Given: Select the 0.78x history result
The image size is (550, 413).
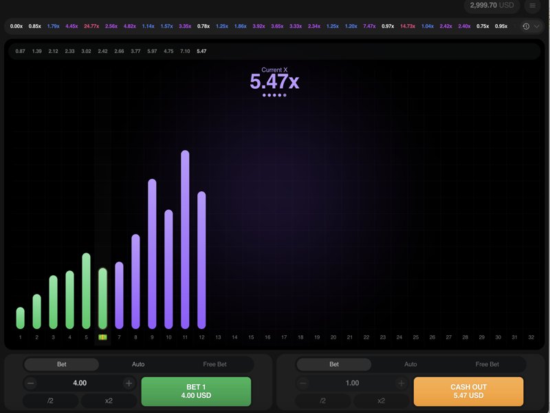Looking at the screenshot, I should [203, 26].
